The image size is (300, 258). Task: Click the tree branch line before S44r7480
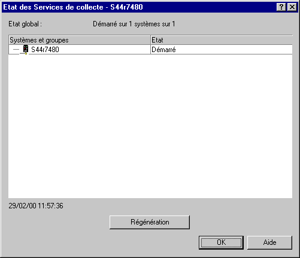[16, 50]
